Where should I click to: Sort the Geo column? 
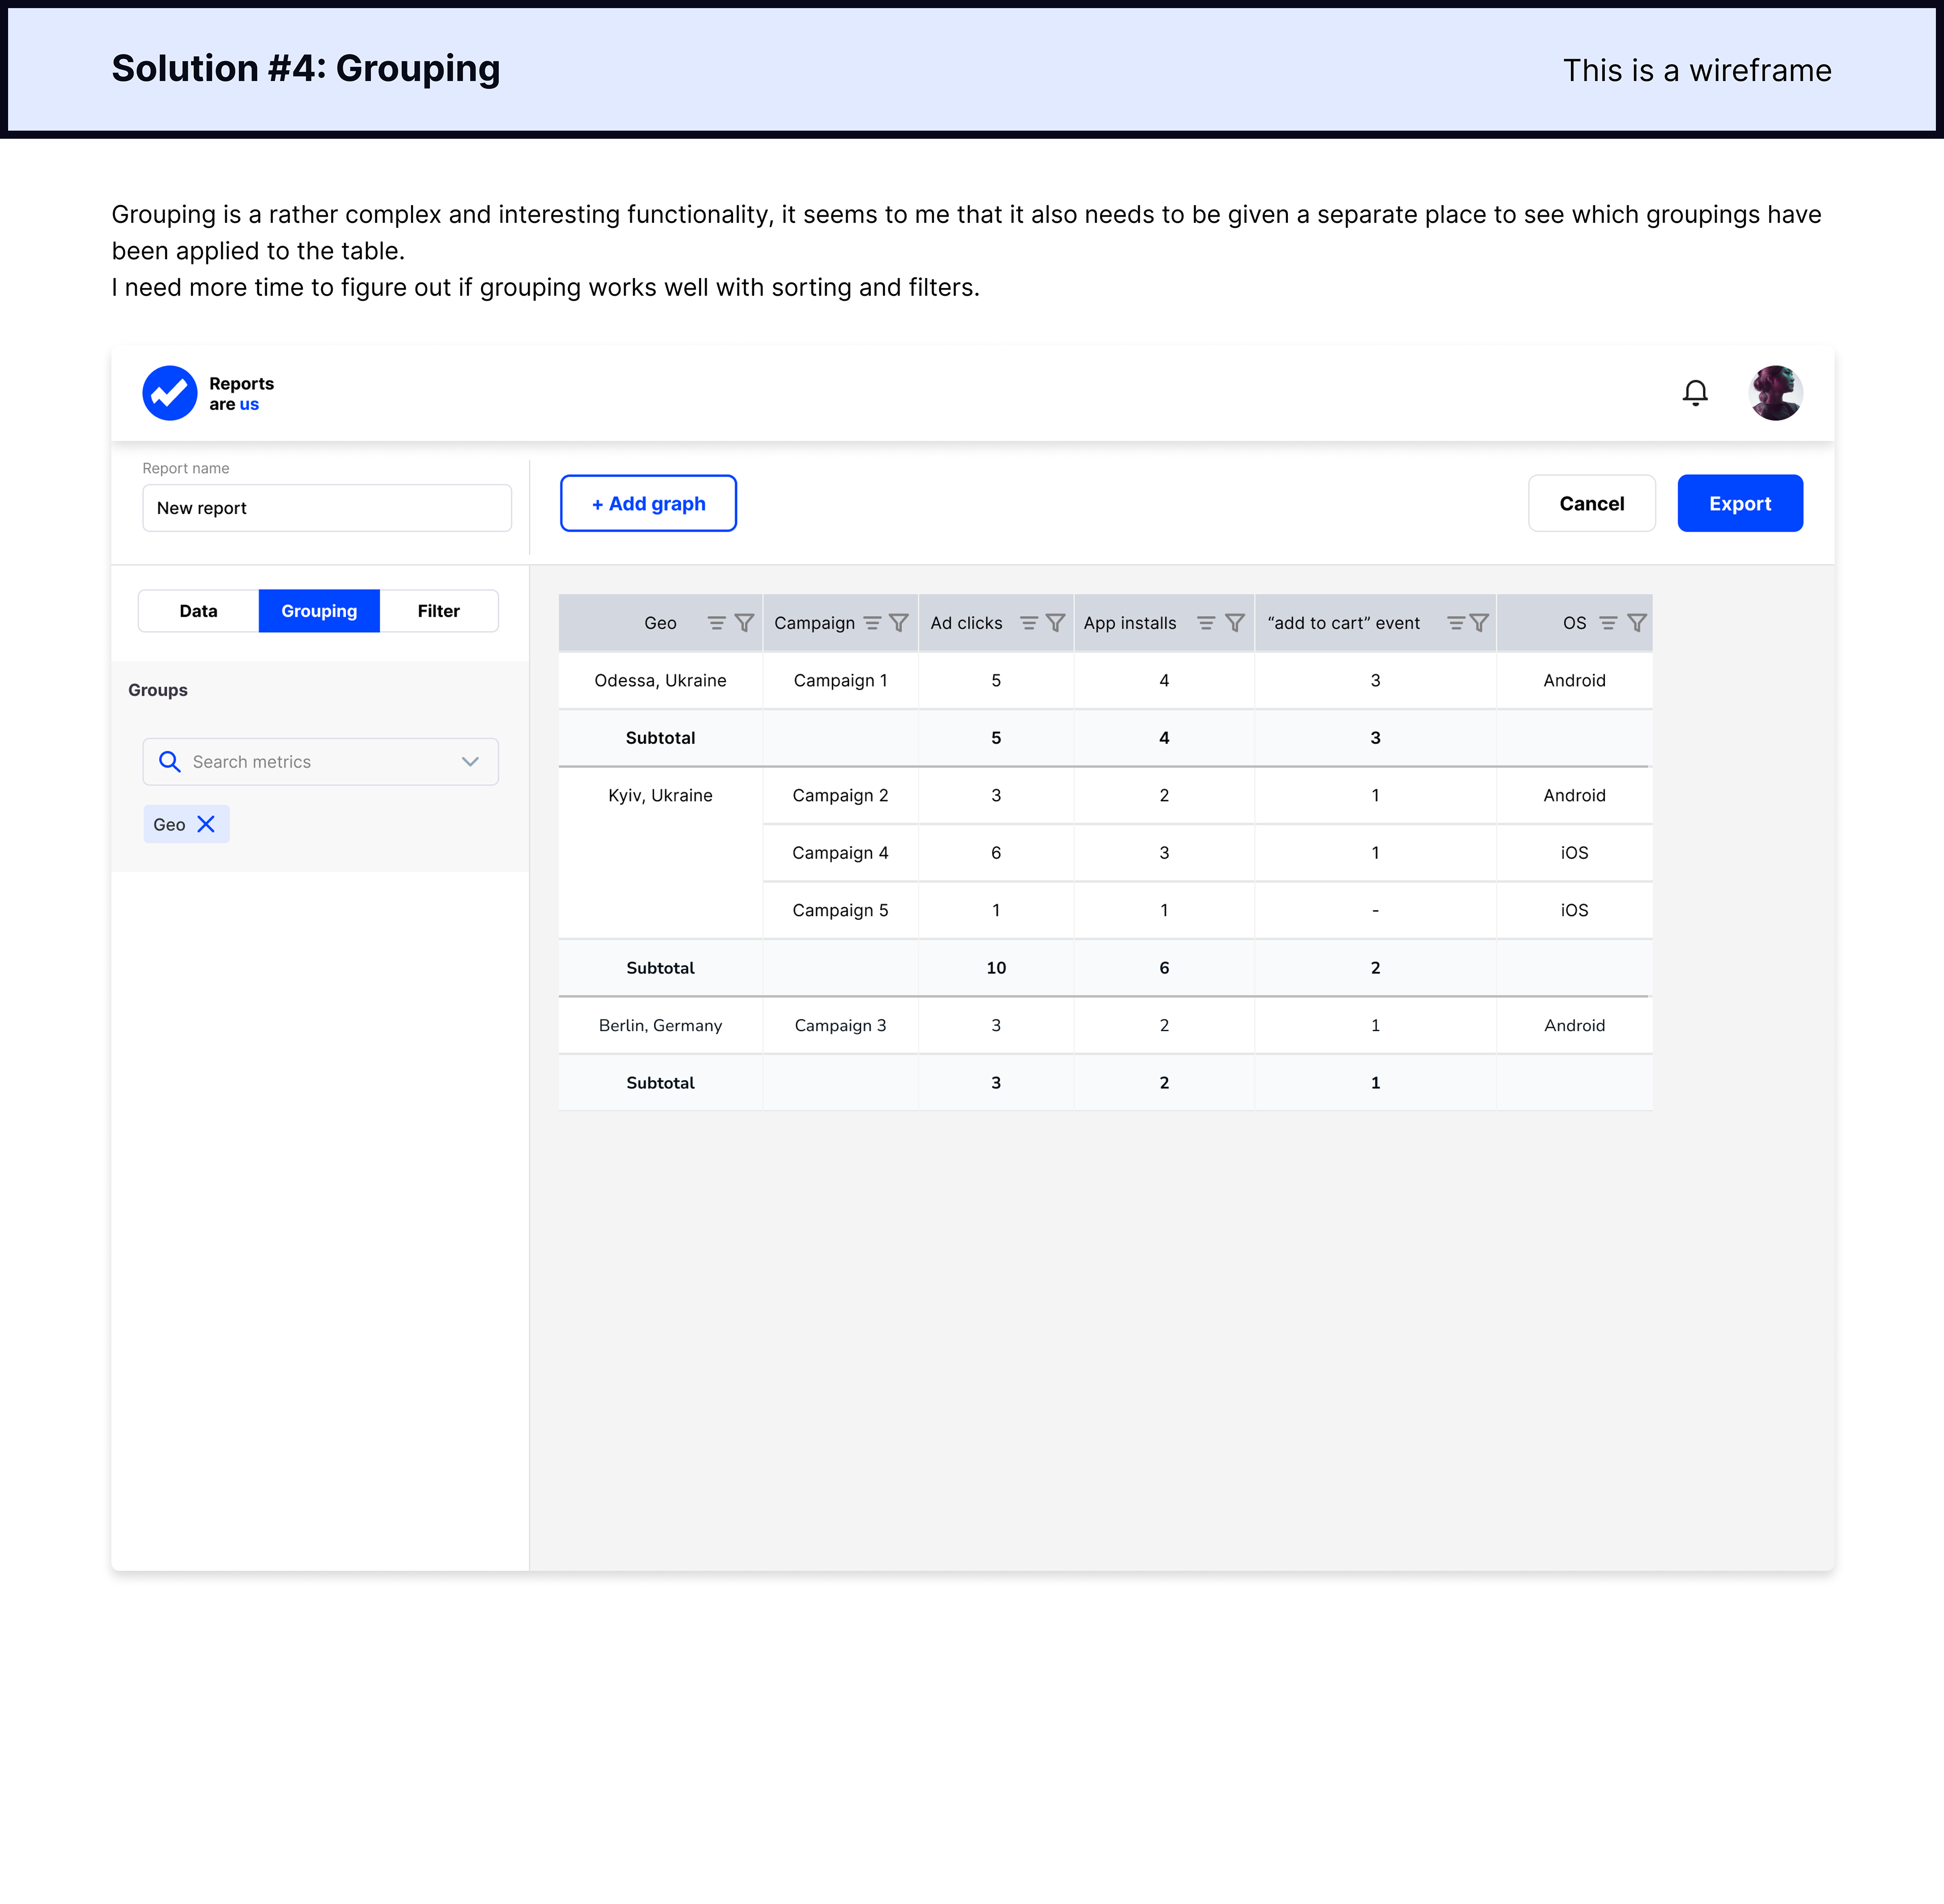[717, 623]
